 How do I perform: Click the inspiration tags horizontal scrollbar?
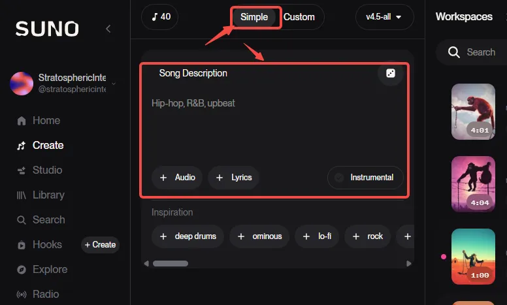click(171, 264)
